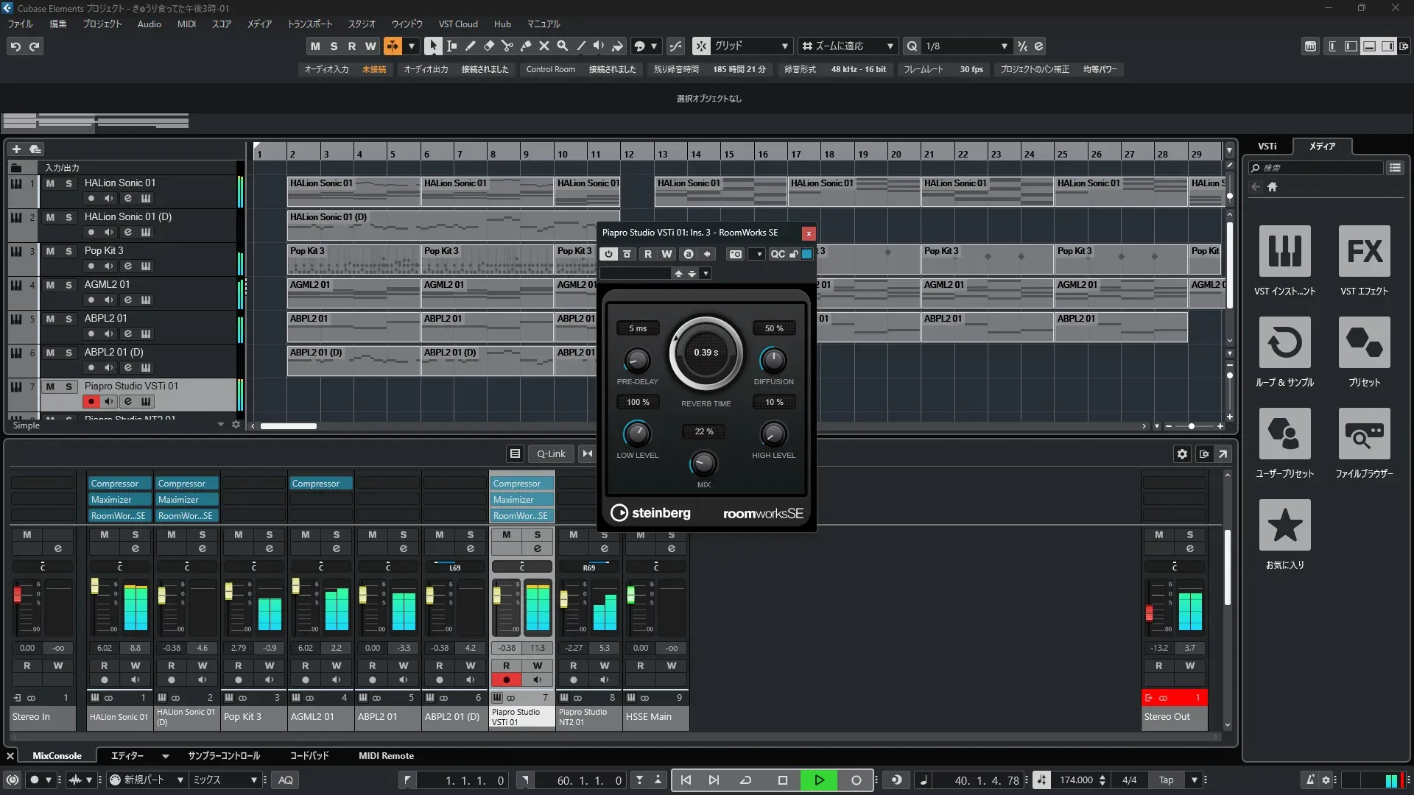Mute the Pop Kit 3 track

coord(50,251)
